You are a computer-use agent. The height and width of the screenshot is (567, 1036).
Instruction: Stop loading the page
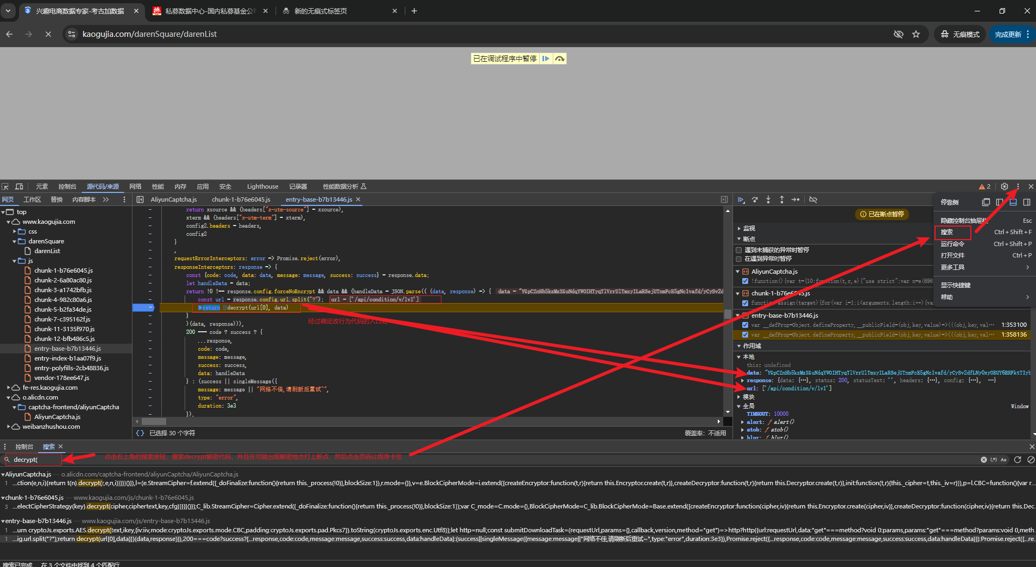pos(48,34)
